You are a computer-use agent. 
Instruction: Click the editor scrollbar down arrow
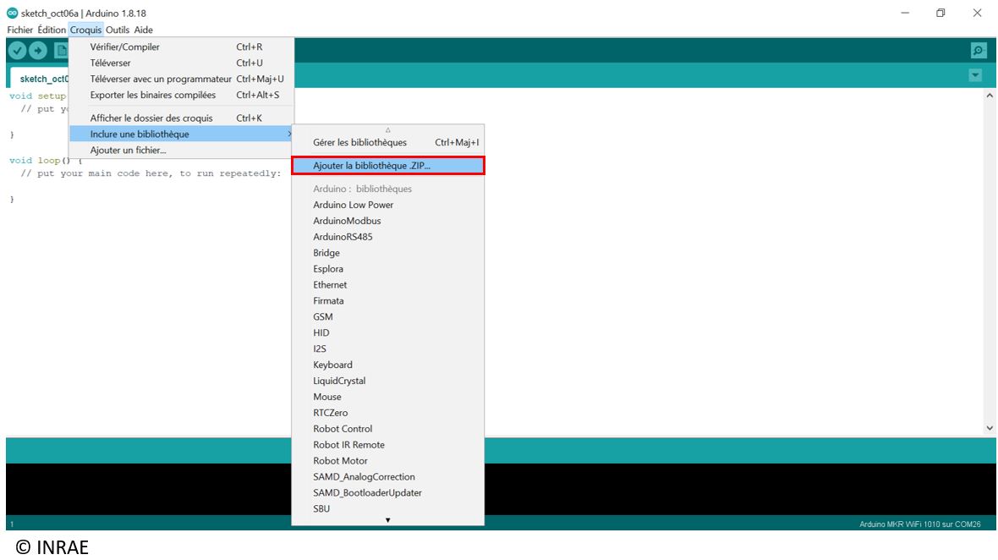[990, 428]
